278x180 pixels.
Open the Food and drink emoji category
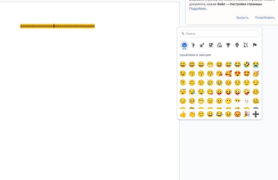click(211, 45)
